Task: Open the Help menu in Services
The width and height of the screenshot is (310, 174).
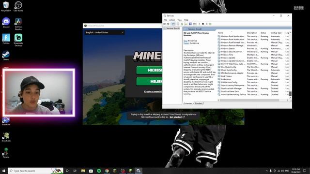Action: coord(186,20)
